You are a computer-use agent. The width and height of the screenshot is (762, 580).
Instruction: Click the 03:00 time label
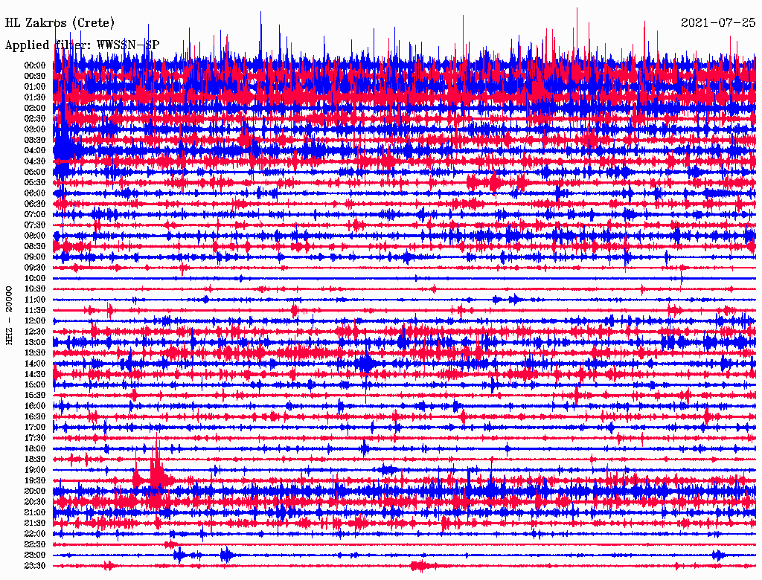[35, 129]
